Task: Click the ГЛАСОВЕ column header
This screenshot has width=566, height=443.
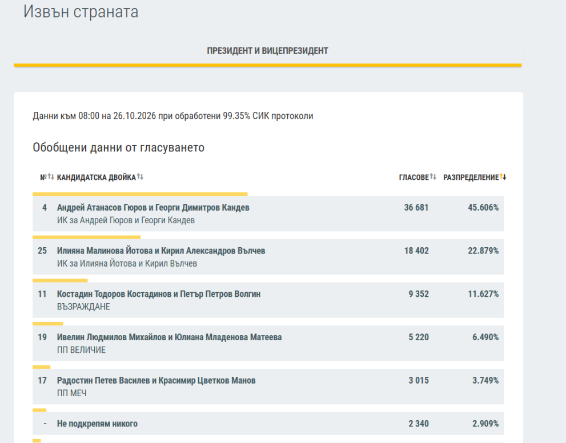Action: [x=414, y=177]
